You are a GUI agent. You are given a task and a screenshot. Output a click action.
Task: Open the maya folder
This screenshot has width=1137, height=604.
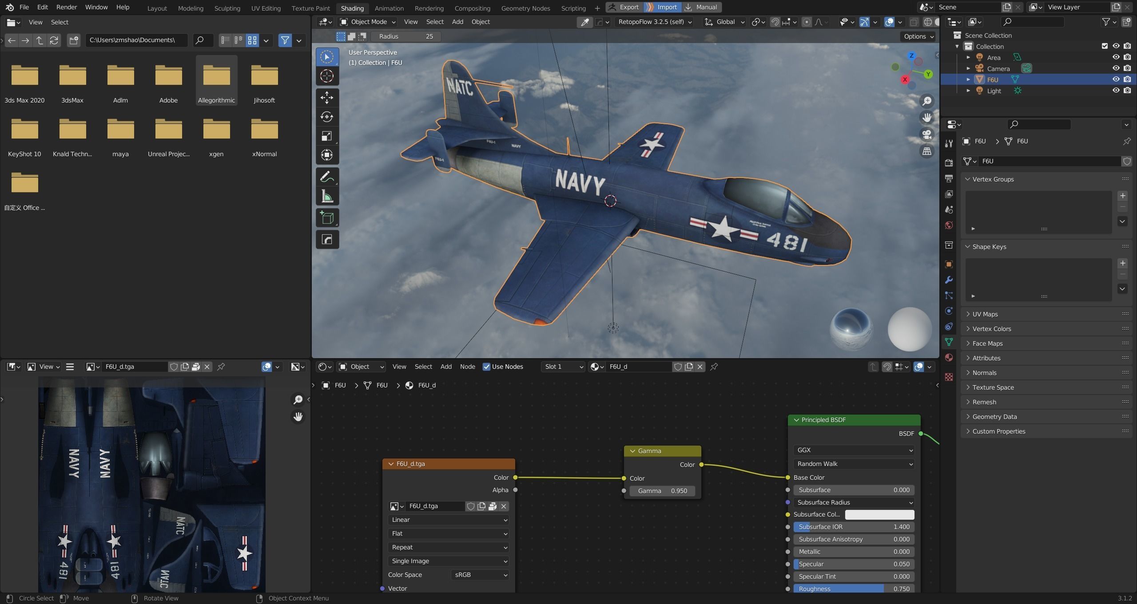coord(120,129)
